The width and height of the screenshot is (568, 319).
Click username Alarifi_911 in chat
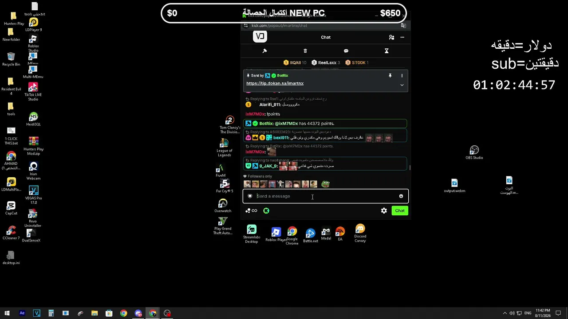click(270, 105)
